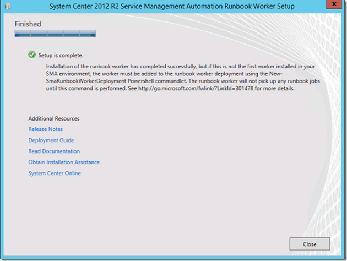Image resolution: width=347 pixels, height=261 pixels.
Task: Click the green checkmark success icon
Action: tap(32, 55)
